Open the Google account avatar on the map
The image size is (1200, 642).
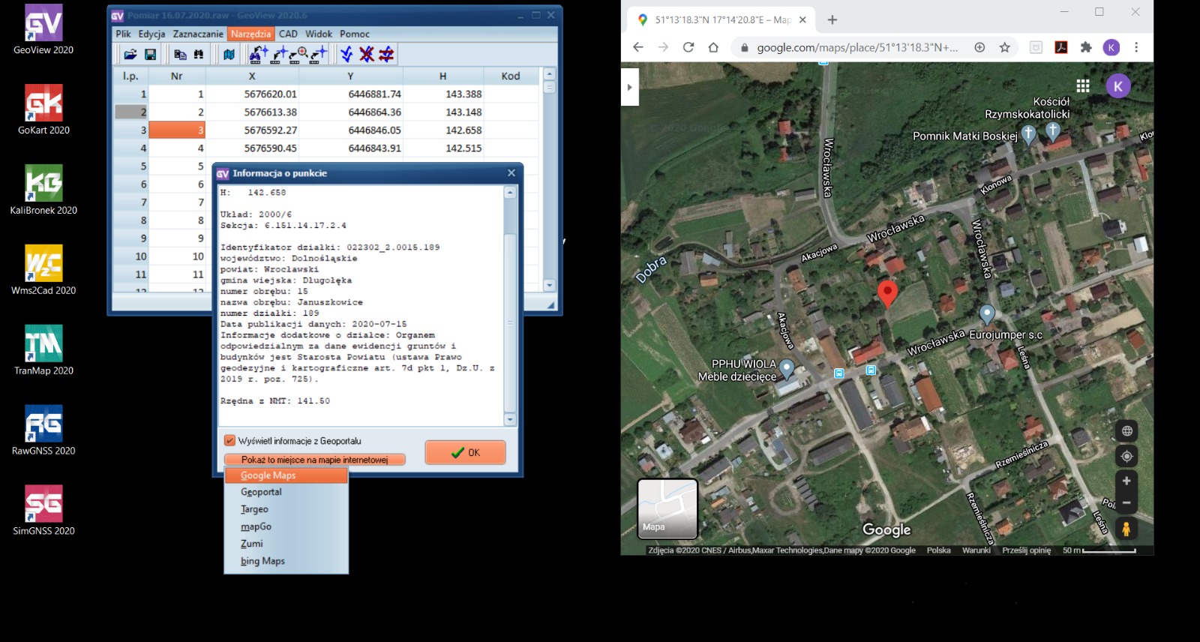[x=1117, y=85]
